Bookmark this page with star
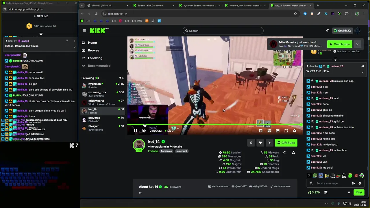Image resolution: width=370 pixels, height=208 pixels. tap(295, 14)
